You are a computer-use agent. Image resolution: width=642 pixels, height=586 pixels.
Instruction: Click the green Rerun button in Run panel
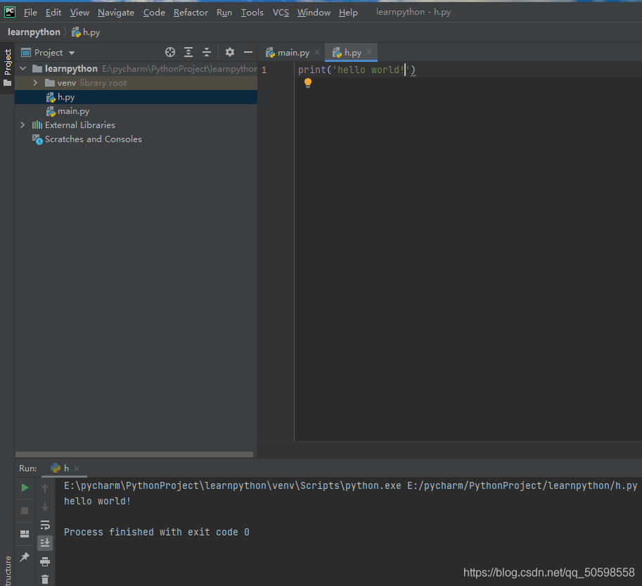click(25, 488)
